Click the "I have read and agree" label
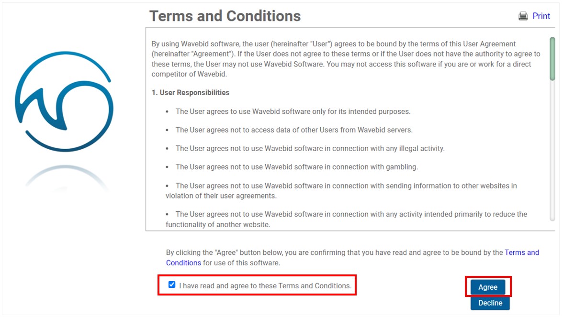 pos(265,286)
